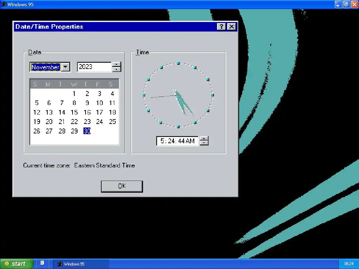Image resolution: width=359 pixels, height=269 pixels.
Task: Select day 27 in the calendar
Action: [x=49, y=131]
